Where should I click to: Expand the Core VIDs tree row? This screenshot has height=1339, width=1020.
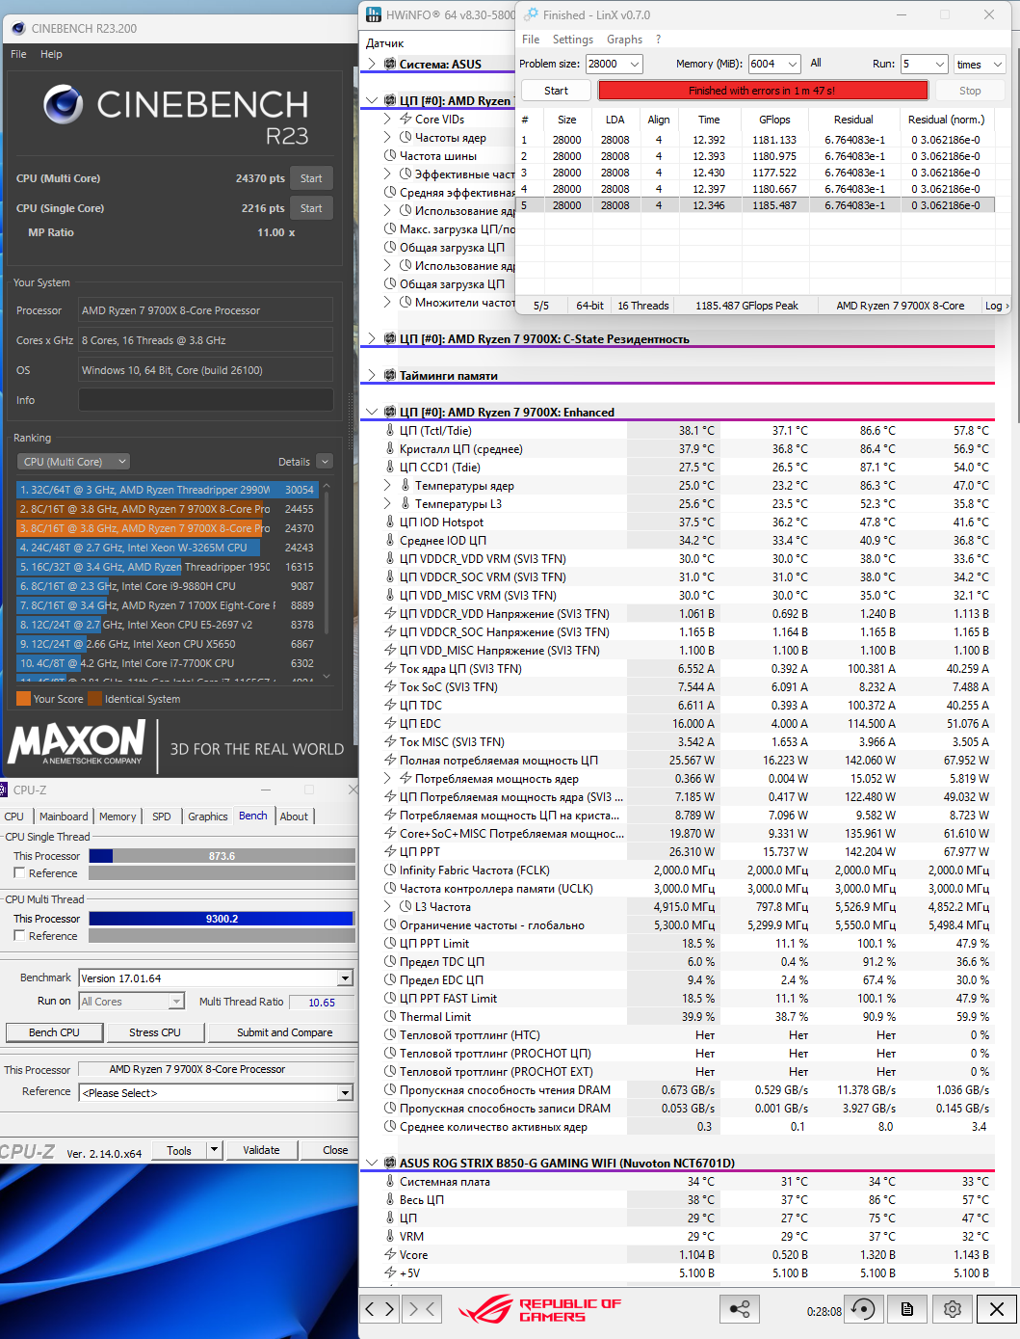click(x=387, y=120)
